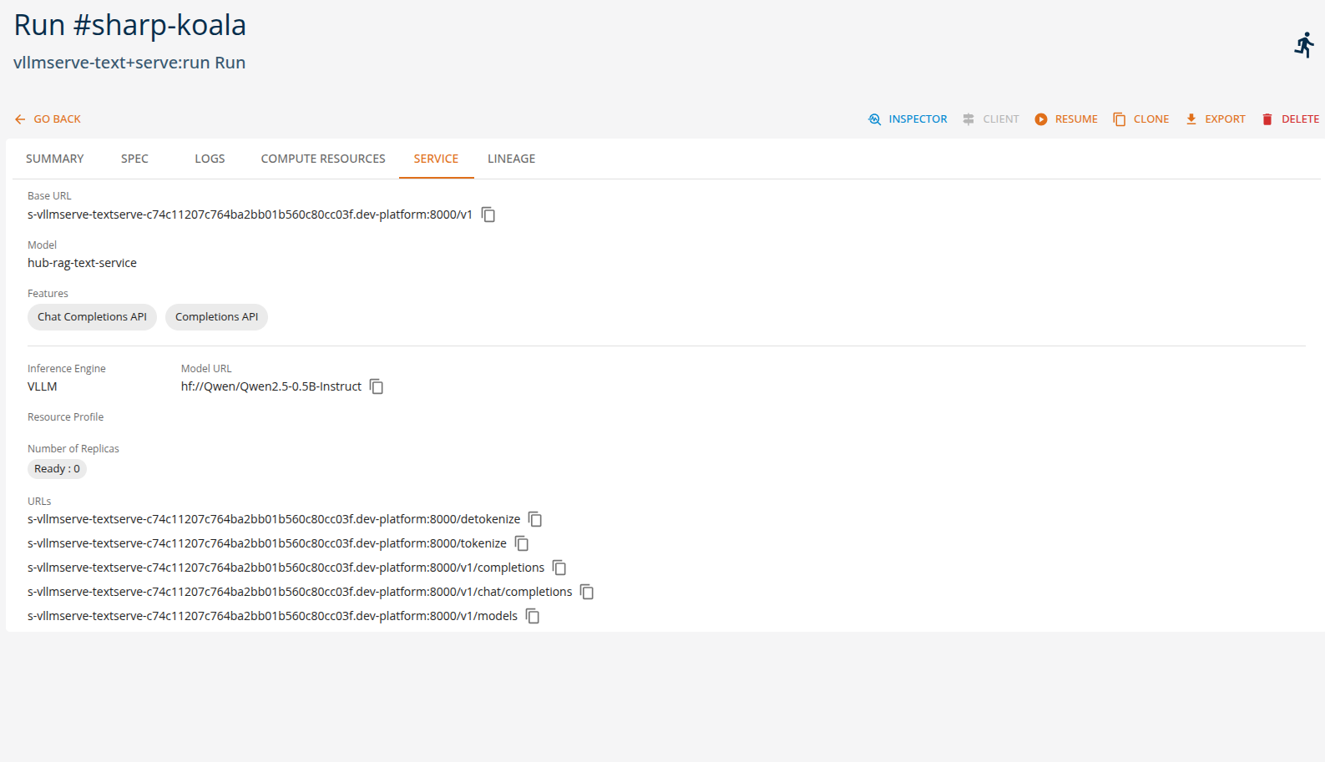Click the running person icon at top right
The height and width of the screenshot is (762, 1325).
[x=1303, y=45]
